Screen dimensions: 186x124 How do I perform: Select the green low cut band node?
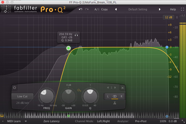[x=68, y=48]
